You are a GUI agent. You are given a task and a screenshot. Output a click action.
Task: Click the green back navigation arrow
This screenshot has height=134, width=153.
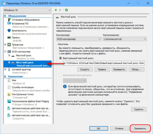point(56,10)
